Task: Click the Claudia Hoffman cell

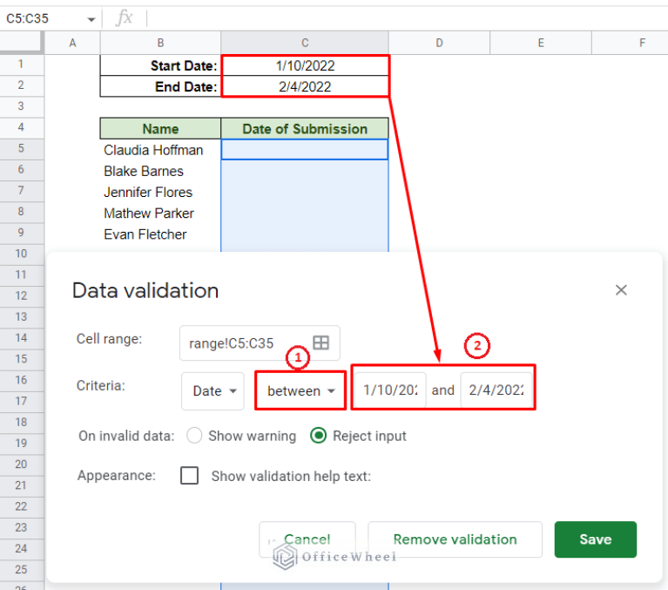Action: [x=160, y=150]
